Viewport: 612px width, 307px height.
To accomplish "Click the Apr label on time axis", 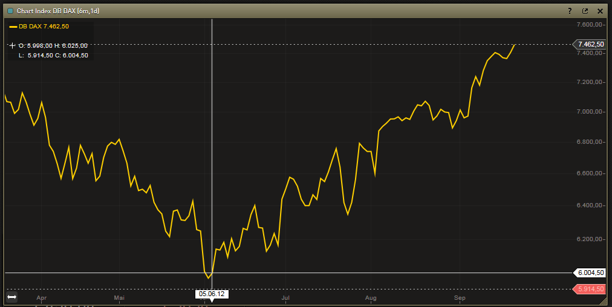I will (41, 298).
